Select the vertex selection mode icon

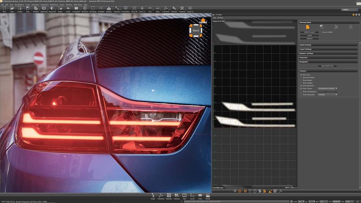point(351,27)
